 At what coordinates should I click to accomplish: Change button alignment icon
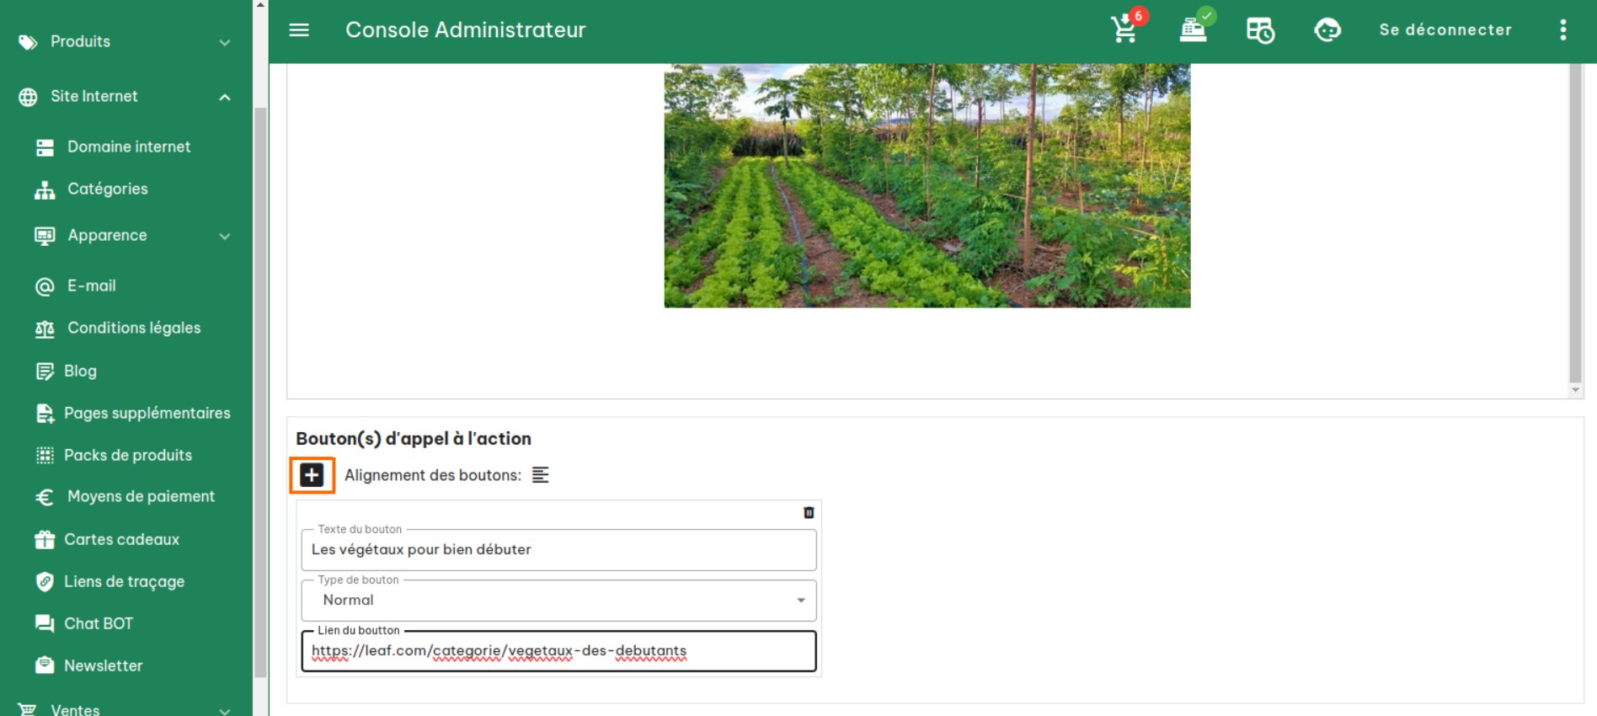click(x=541, y=475)
